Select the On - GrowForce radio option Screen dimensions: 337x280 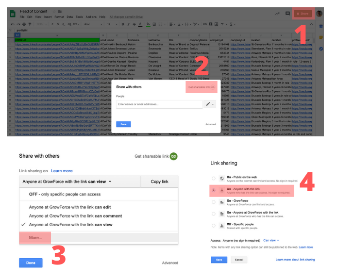214,202
